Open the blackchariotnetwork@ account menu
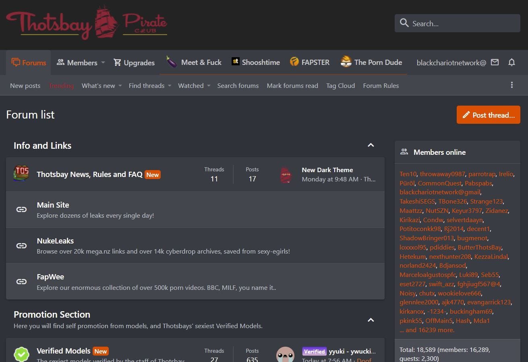This screenshot has width=528, height=362. tap(451, 62)
